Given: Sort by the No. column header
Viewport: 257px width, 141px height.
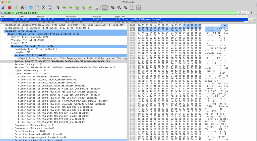Looking at the screenshot, I should [9, 17].
